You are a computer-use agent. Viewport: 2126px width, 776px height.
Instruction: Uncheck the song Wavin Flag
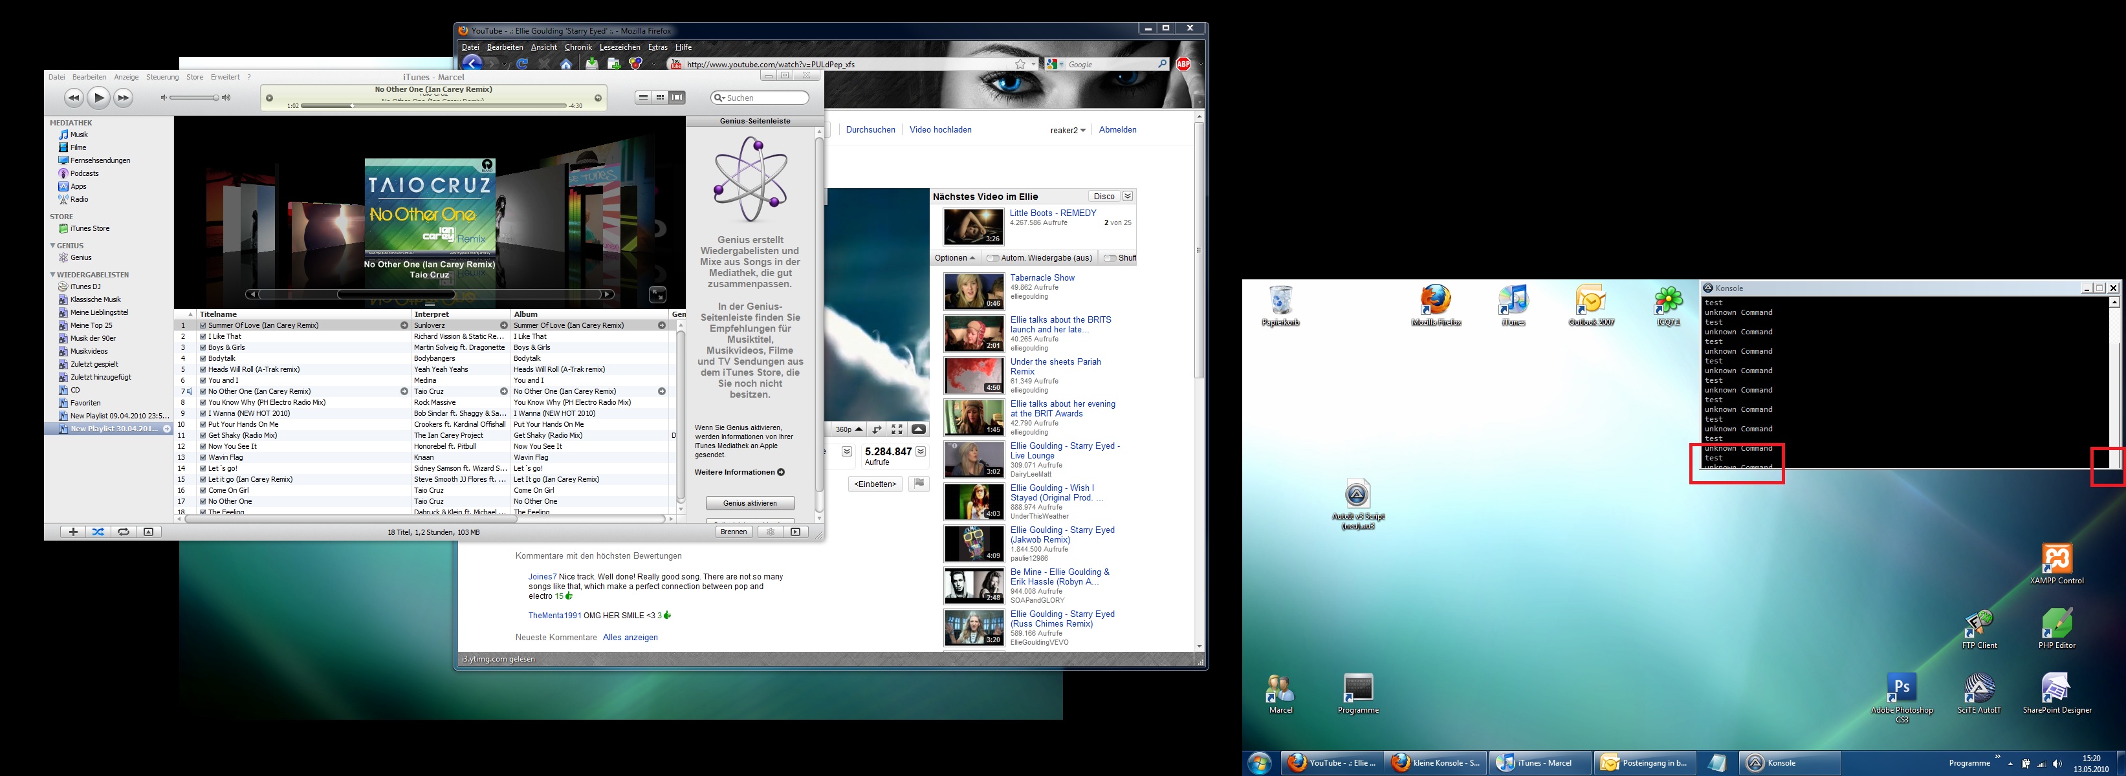click(203, 458)
